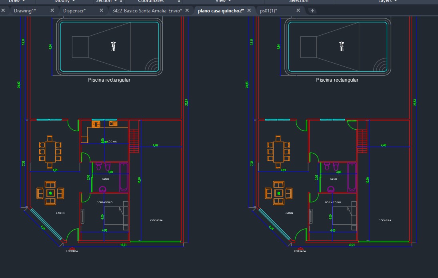Switch to the Dispenser* drawing tab
This screenshot has height=278, width=438.
[x=74, y=10]
